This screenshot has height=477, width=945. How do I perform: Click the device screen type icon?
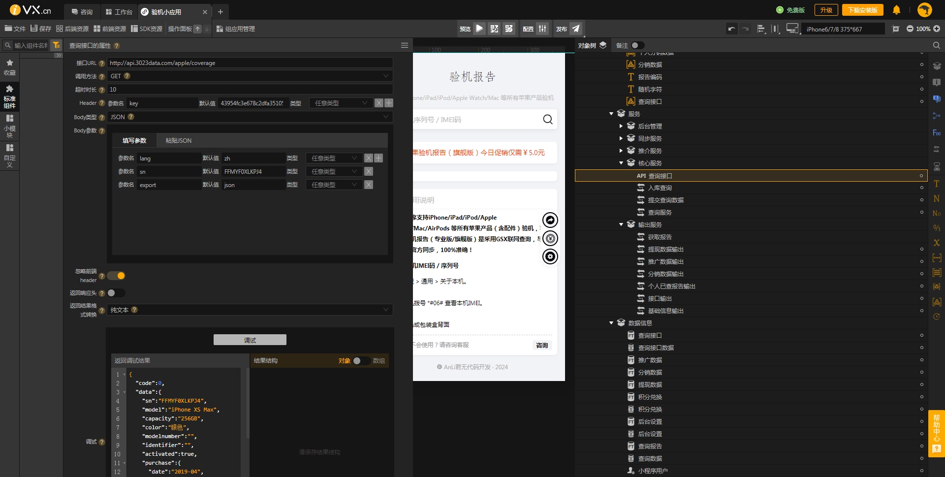tap(792, 29)
